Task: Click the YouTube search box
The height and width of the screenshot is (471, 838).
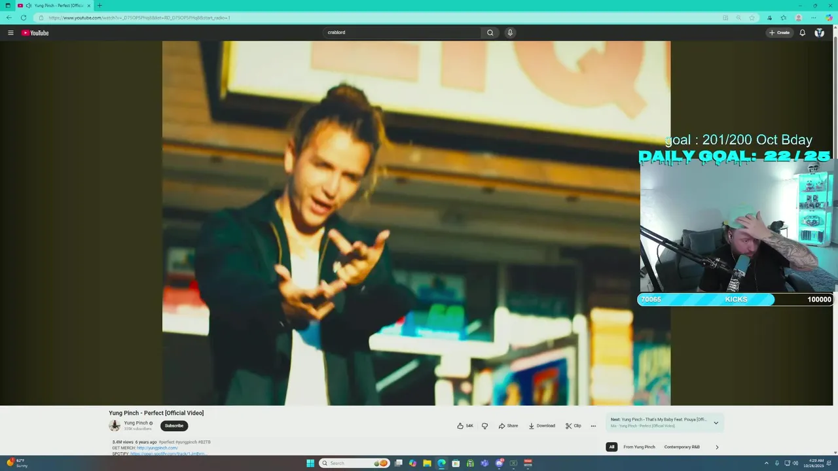Action: pos(402,33)
